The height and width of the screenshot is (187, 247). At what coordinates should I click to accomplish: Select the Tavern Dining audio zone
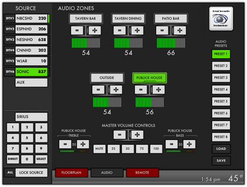(x=128, y=18)
